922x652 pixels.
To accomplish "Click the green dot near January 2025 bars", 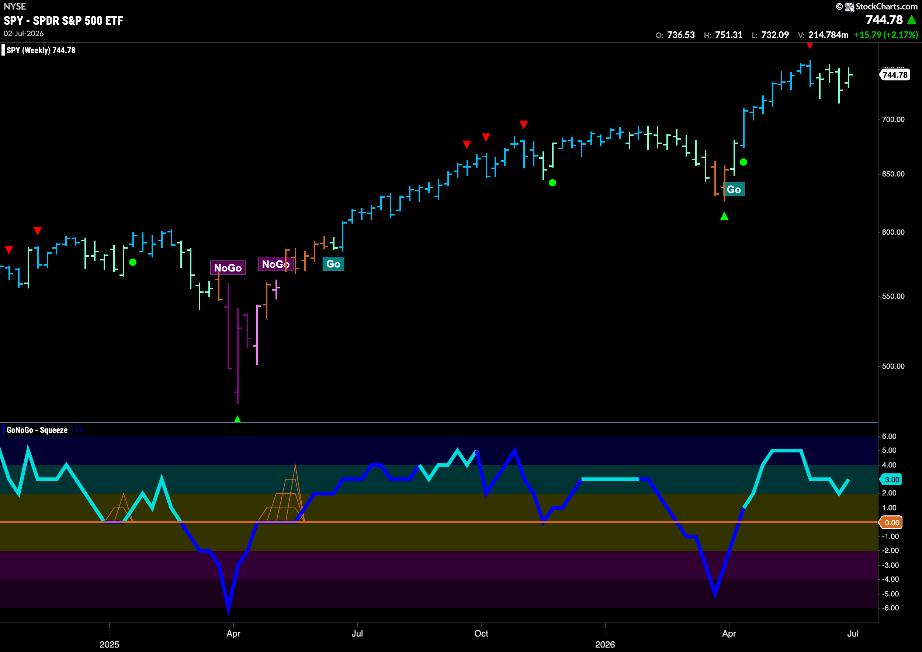I will coord(133,262).
